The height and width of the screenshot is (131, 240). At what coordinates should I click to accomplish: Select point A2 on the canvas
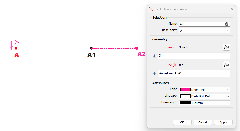click(x=137, y=48)
